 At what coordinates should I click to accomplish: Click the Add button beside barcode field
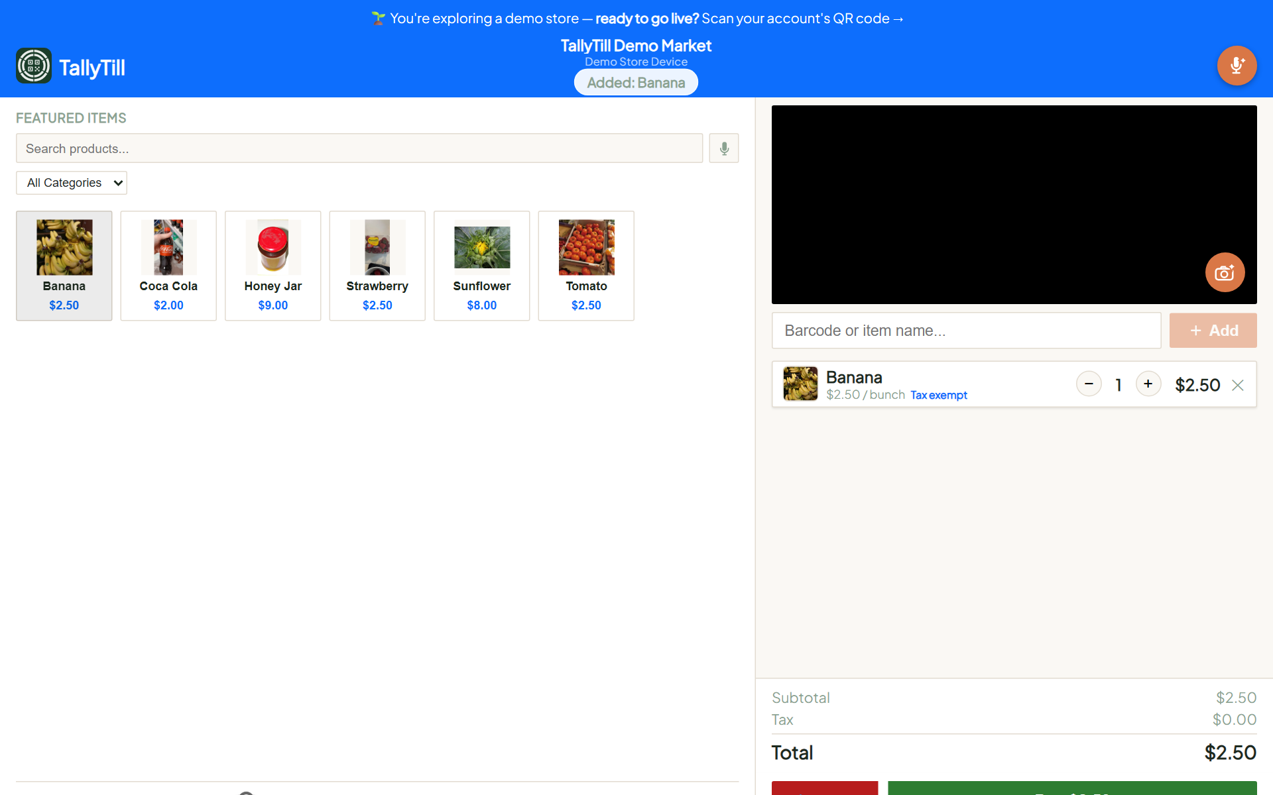pos(1213,331)
